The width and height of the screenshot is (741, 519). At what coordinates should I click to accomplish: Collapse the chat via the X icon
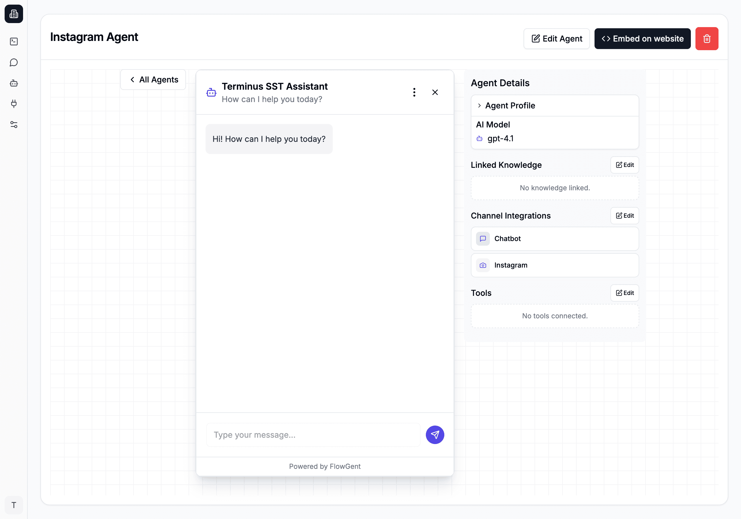(435, 92)
